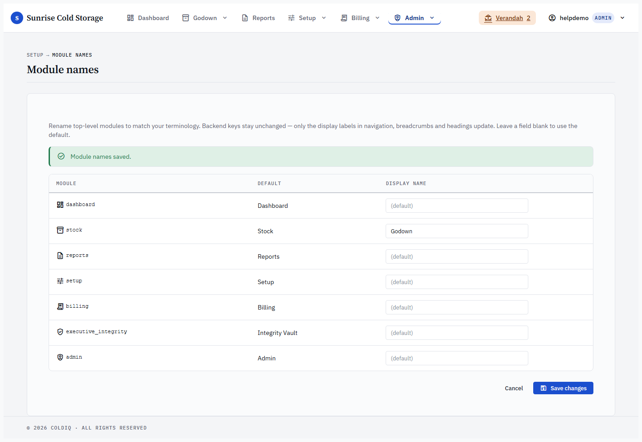Screen dimensions: 642x442
Task: Expand the Godown menu chevron
Action: (225, 18)
